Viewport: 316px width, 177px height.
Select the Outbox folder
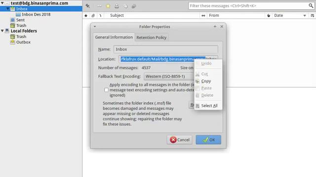click(x=23, y=42)
